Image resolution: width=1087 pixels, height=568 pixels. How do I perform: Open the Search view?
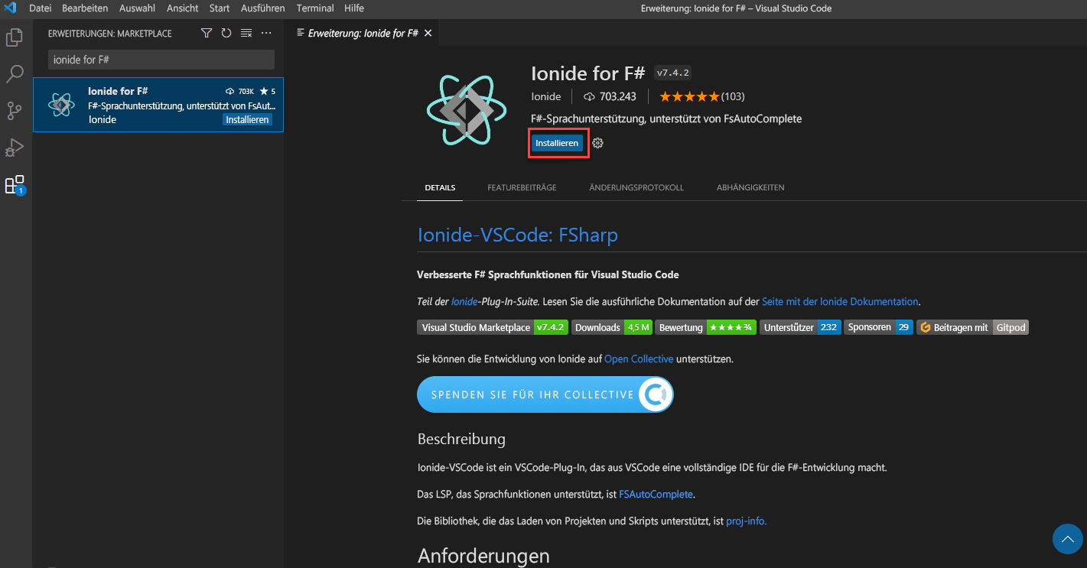pos(14,73)
